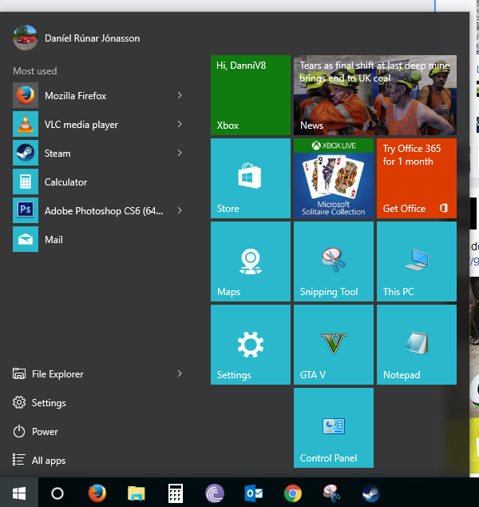Screen dimensions: 479x507
Task: Launch the Store tile
Action: [250, 178]
